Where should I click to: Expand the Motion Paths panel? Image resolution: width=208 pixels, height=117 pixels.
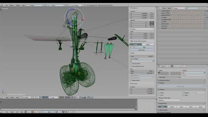coord(163,110)
